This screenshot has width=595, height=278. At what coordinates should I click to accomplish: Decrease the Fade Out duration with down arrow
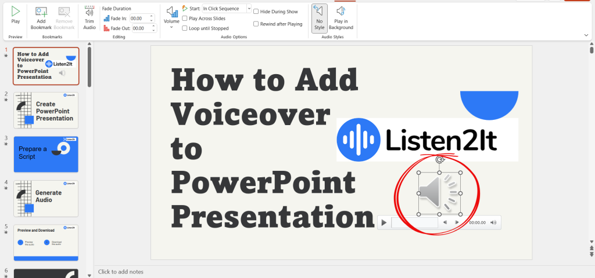[154, 30]
